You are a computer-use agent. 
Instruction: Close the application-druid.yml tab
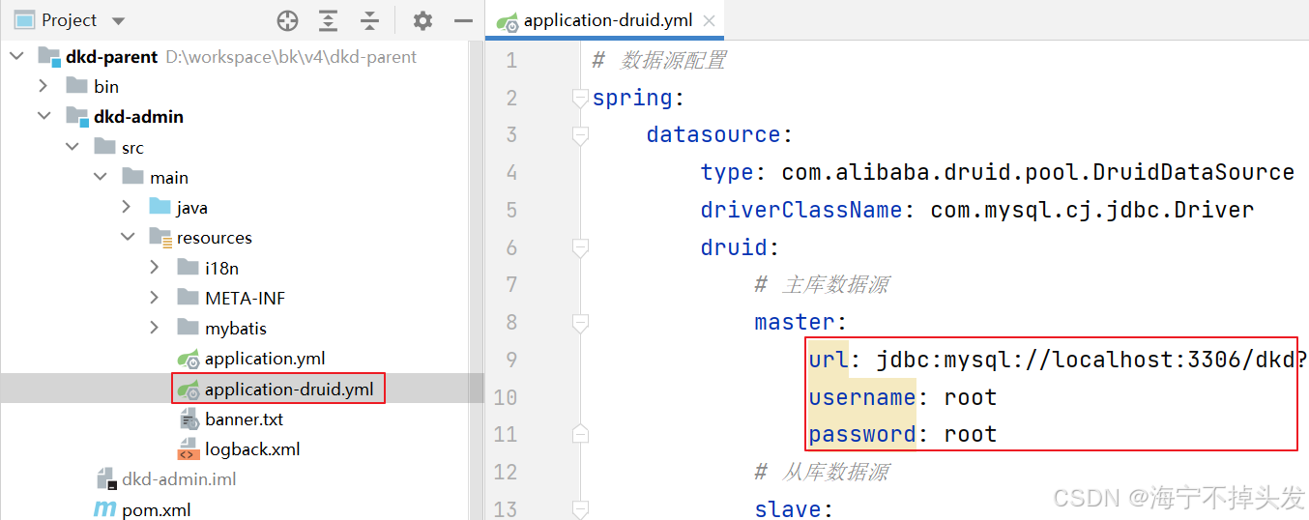pos(711,20)
